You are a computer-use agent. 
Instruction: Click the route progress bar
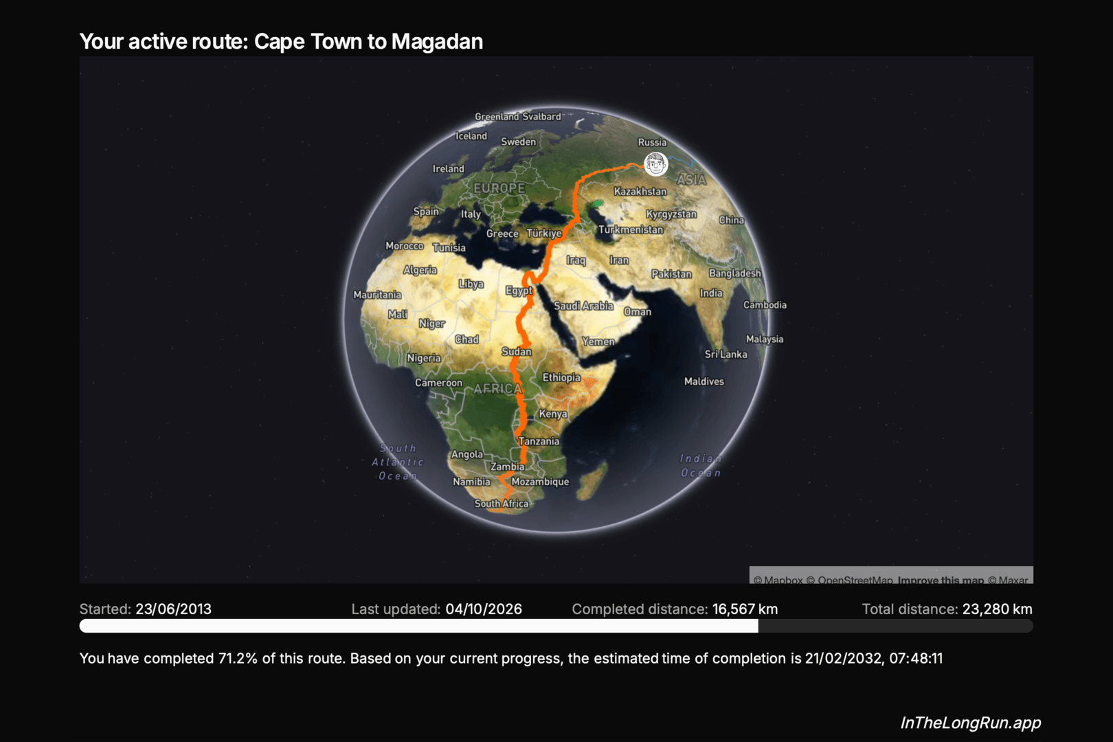(556, 626)
